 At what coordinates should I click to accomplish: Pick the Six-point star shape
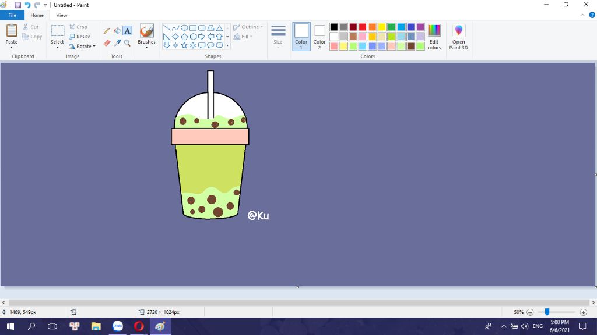pyautogui.click(x=193, y=45)
